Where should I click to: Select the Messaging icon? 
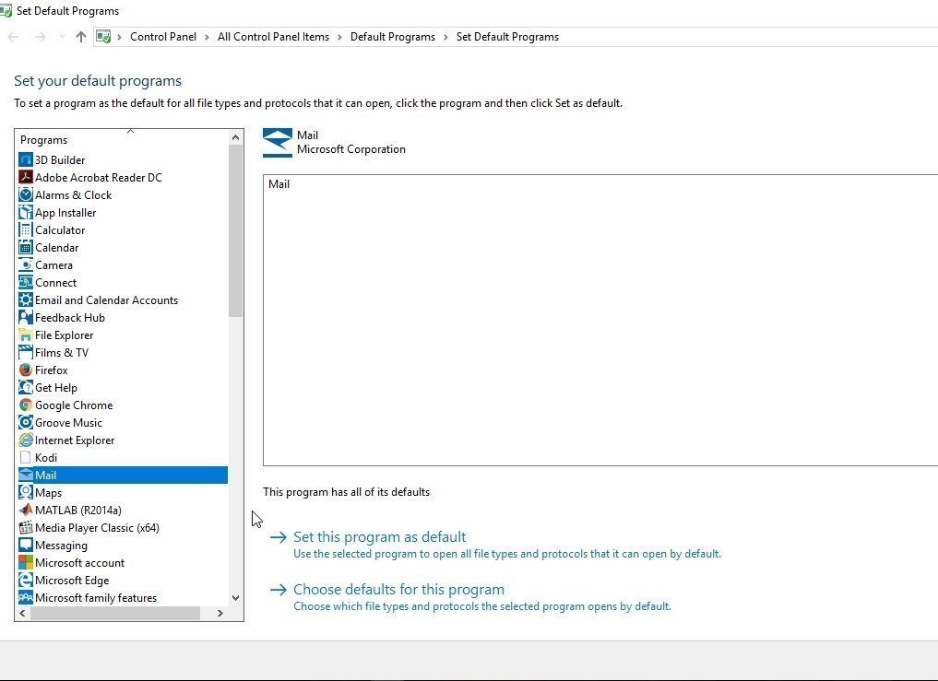[25, 545]
